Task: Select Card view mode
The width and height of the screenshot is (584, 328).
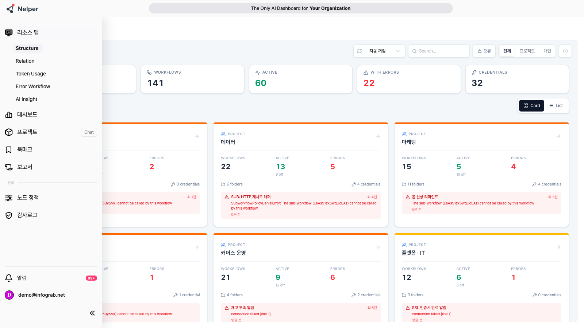Action: coord(531,106)
